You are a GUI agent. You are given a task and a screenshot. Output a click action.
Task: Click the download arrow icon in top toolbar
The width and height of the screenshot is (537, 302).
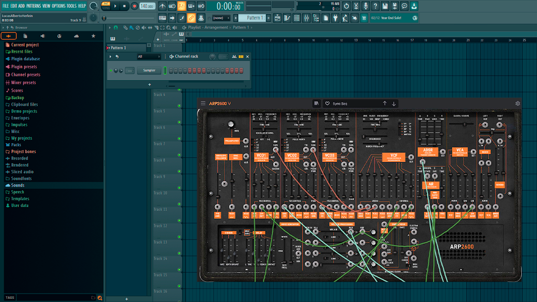pyautogui.click(x=414, y=6)
